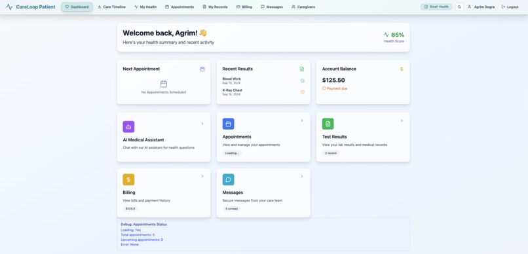Expand the Appointments card chevron arrow
The width and height of the screenshot is (528, 254).
click(302, 120)
